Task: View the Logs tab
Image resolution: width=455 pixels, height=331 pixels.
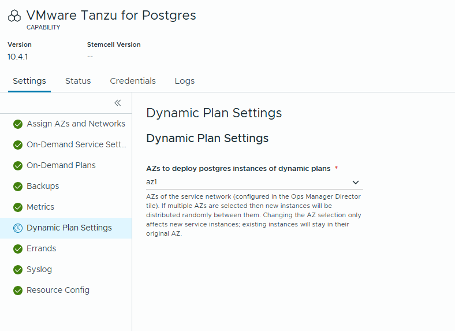Action: point(185,81)
